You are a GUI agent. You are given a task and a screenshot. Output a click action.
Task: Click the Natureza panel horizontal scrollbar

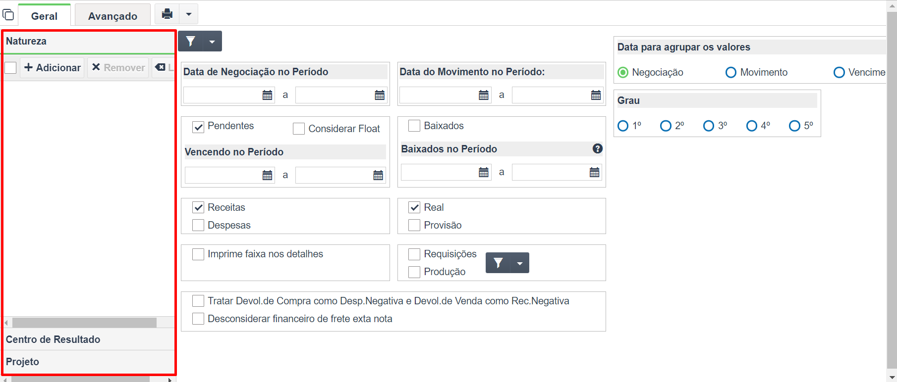pos(84,323)
